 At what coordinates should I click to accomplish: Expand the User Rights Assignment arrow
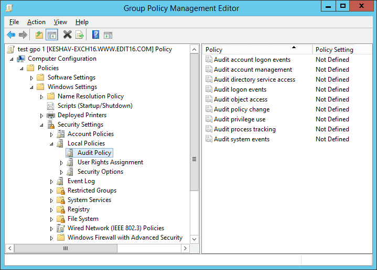(61, 163)
